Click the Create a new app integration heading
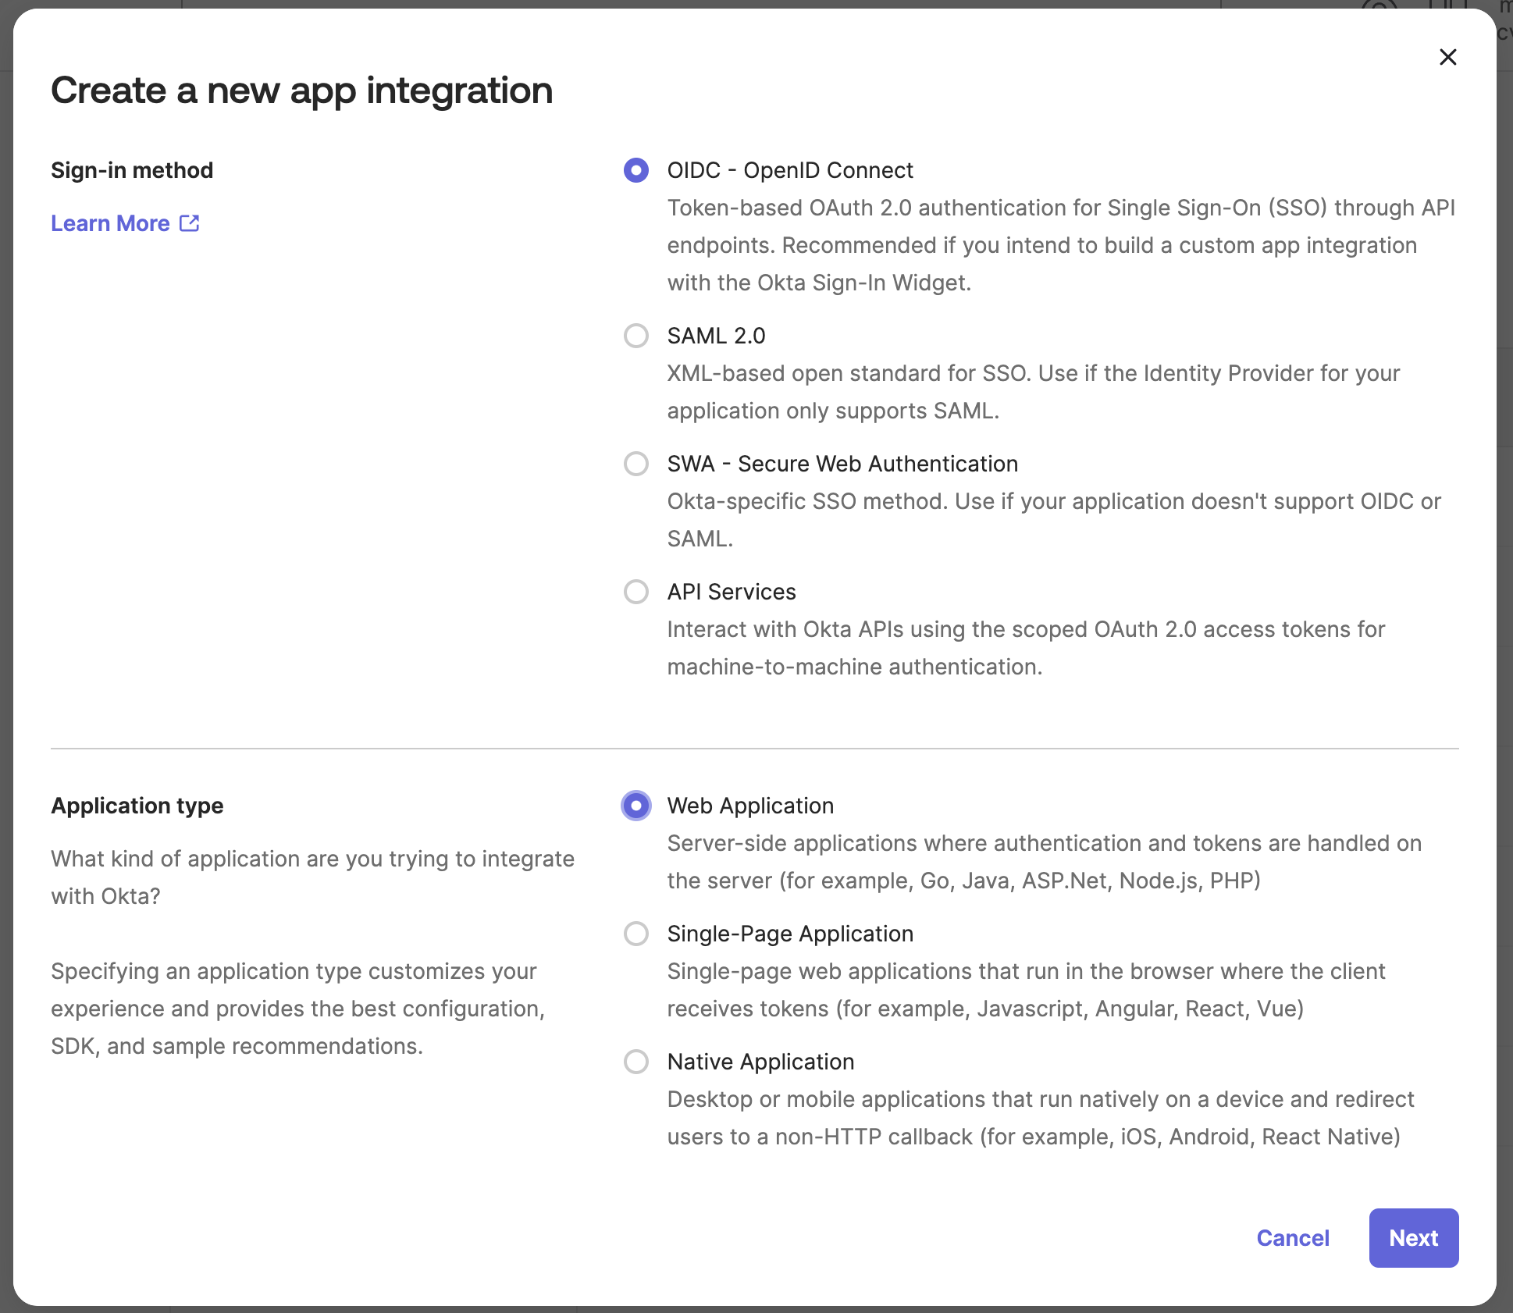Image resolution: width=1513 pixels, height=1313 pixels. (x=301, y=91)
